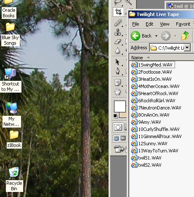The image size is (194, 197).
Task: Select the Notes tool
Action: (118, 83)
